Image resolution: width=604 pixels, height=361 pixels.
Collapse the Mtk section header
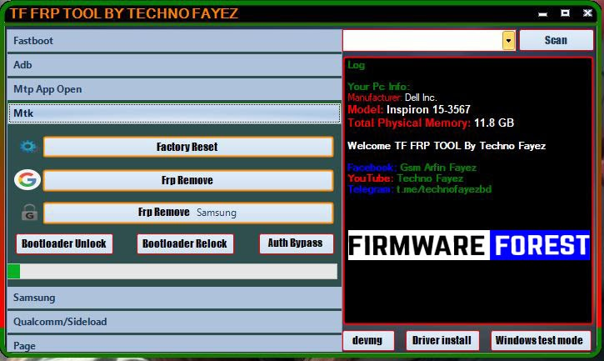click(174, 113)
